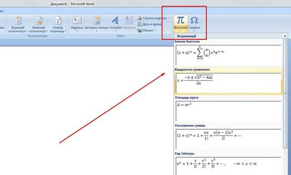291x175 pixels.
Task: Open the Символ omega icon
Action: [x=194, y=20]
